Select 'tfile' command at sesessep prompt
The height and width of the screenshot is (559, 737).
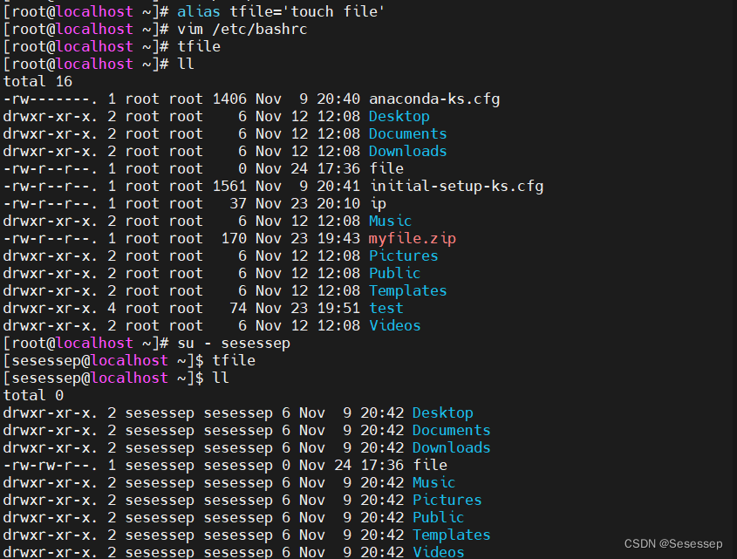click(234, 360)
